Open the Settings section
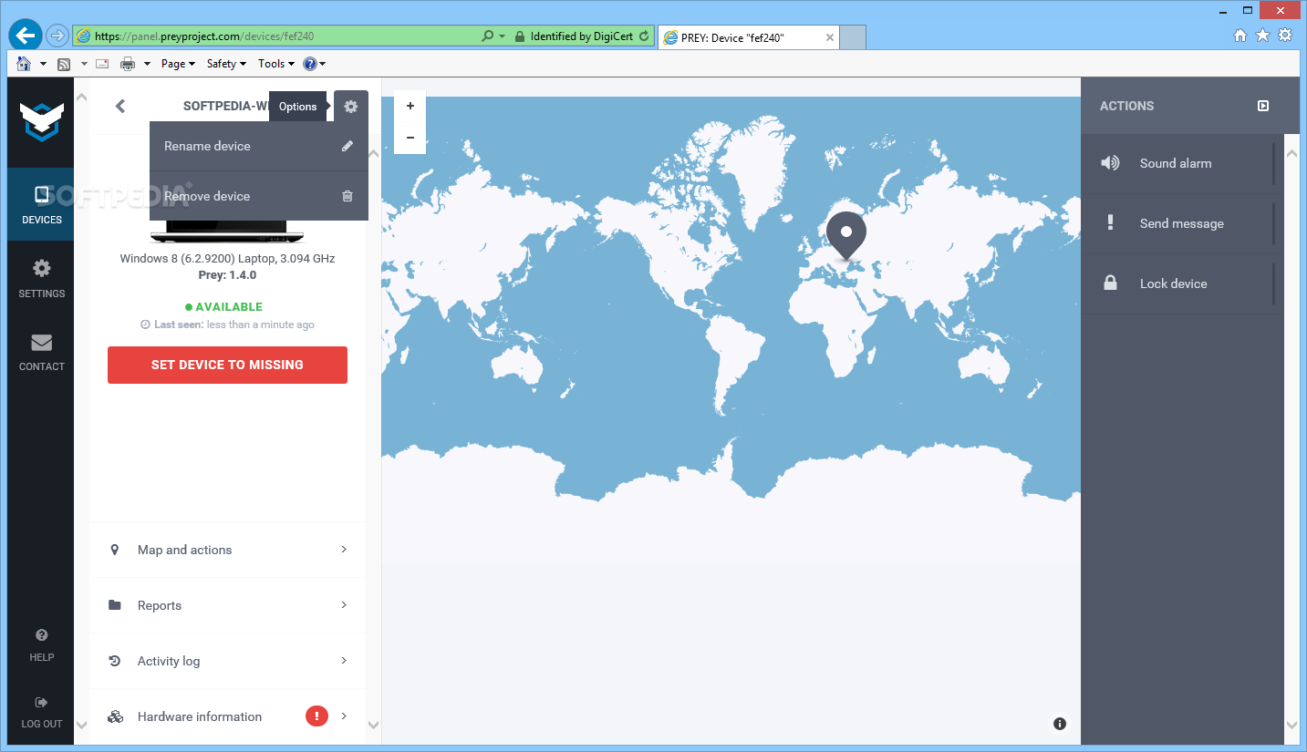 pyautogui.click(x=41, y=278)
